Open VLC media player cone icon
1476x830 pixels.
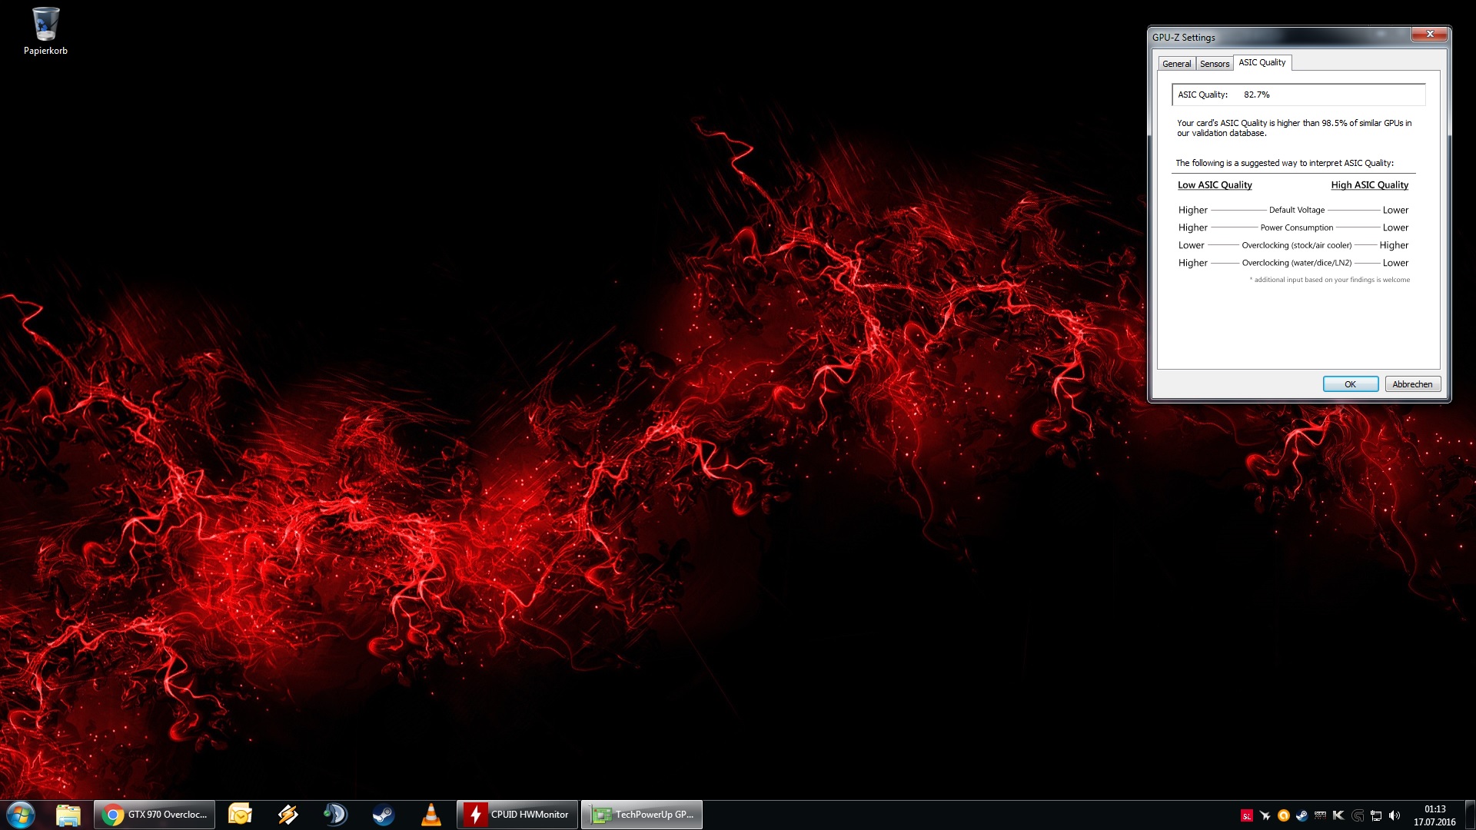(x=431, y=815)
